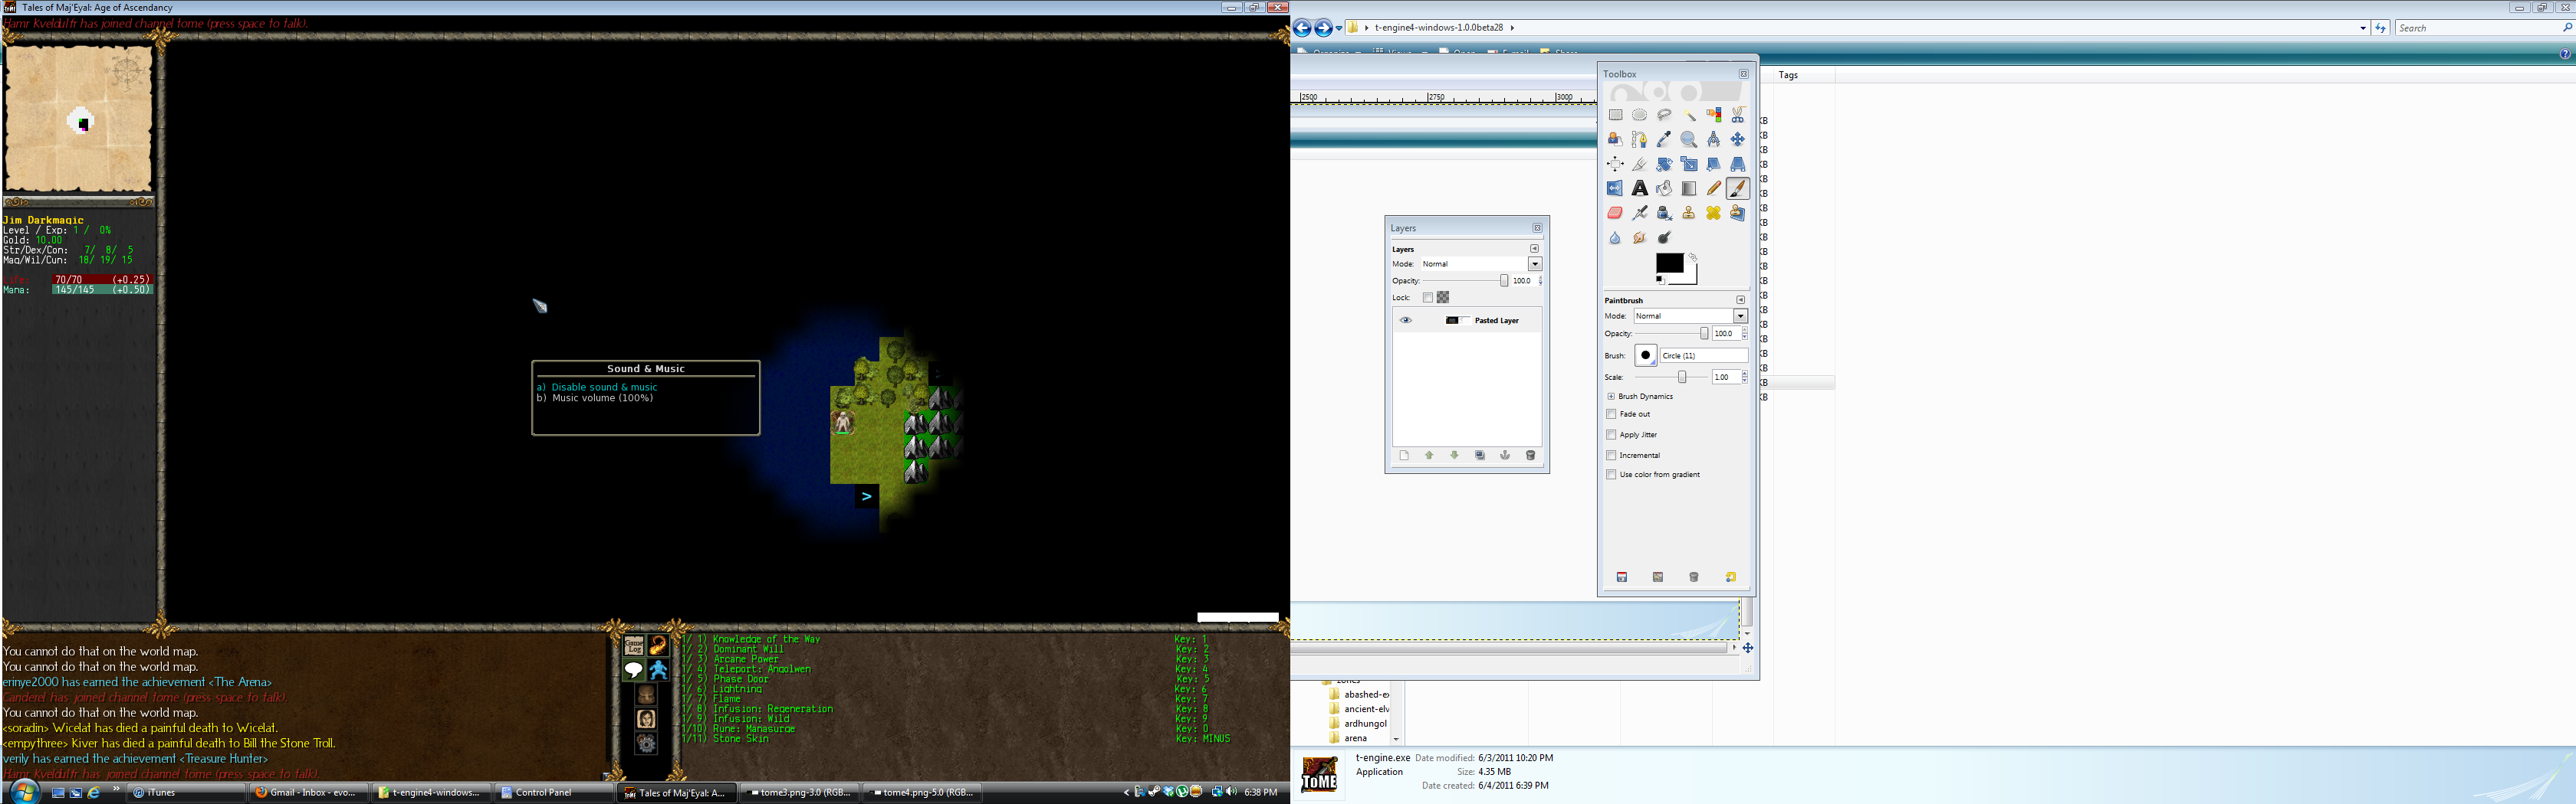Pick the Fuzzy Select magic wand tool
The image size is (2576, 804).
pyautogui.click(x=1689, y=115)
